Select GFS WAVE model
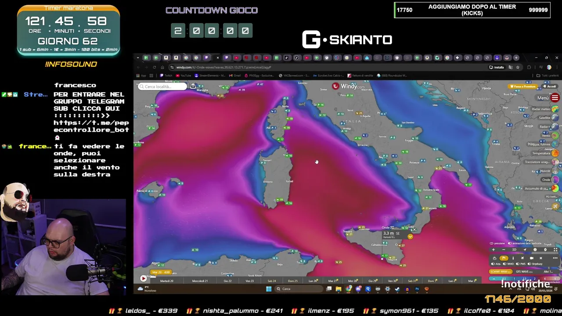This screenshot has height=316, width=562. click(x=524, y=272)
